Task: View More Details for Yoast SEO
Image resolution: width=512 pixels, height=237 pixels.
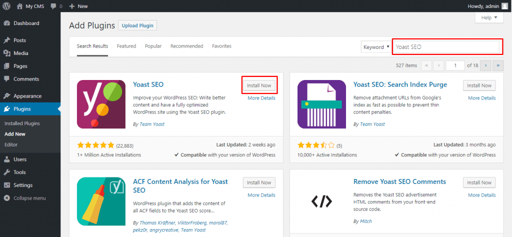Action: (x=261, y=98)
